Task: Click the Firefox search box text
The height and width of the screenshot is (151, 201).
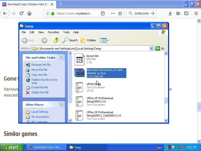Action: coord(141,13)
